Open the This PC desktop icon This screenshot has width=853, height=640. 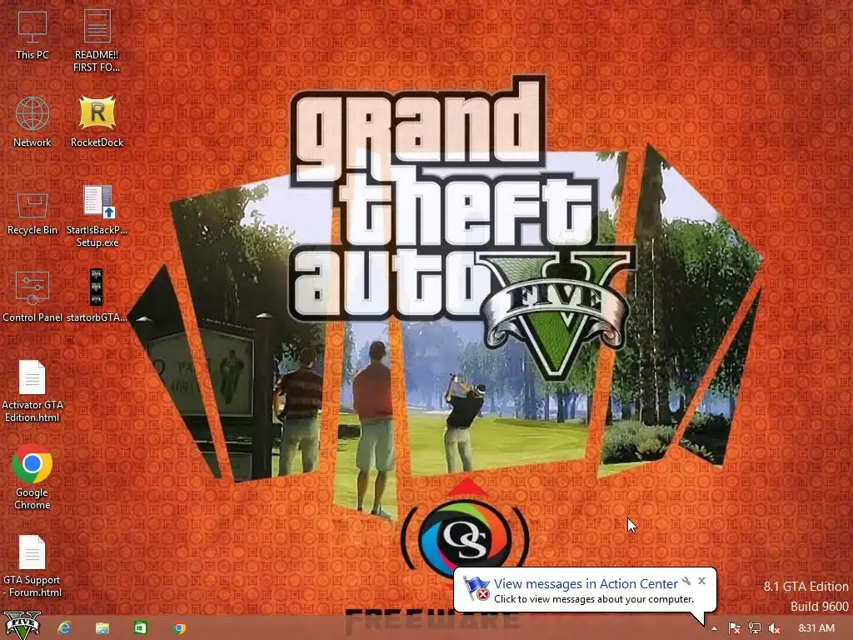(x=32, y=34)
